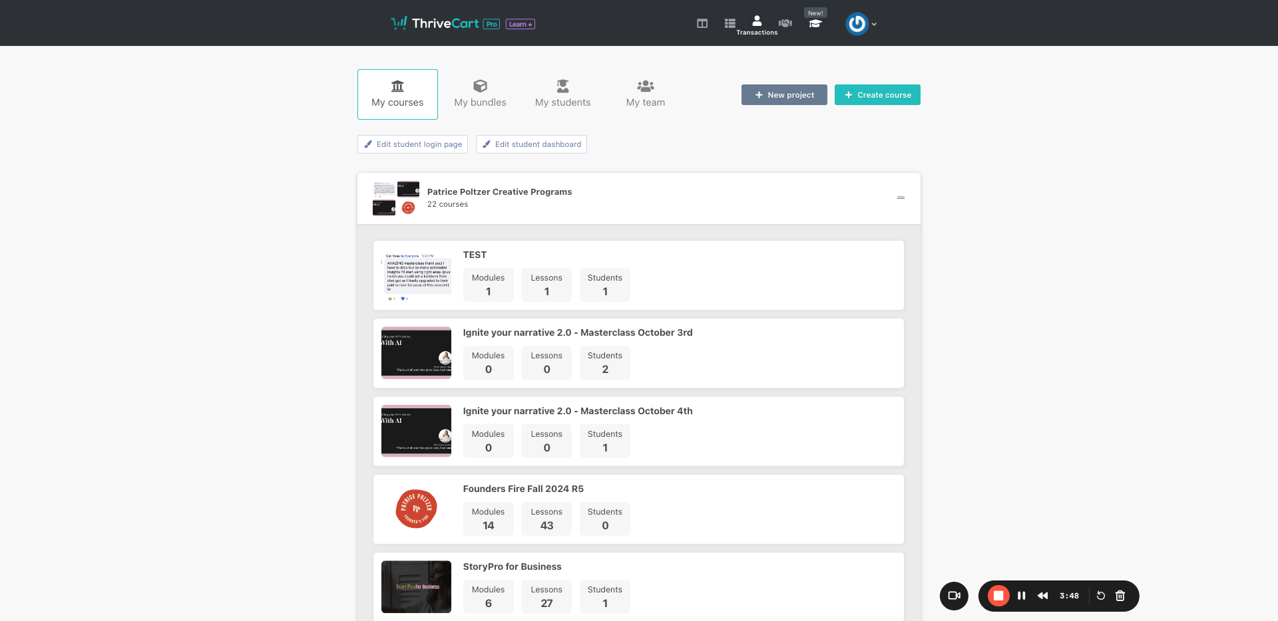1278x621 pixels.
Task: Click Modules 6 box of StoryPro
Action: click(x=489, y=596)
